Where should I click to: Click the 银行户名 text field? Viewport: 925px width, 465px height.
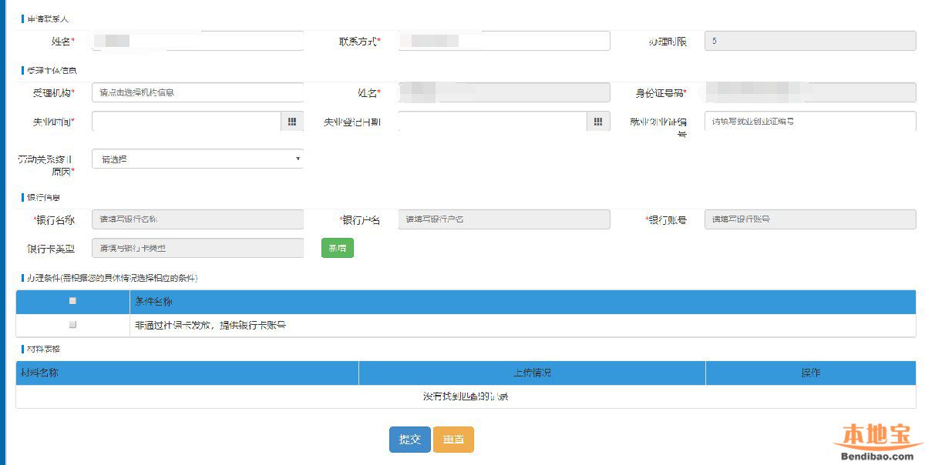(x=504, y=219)
